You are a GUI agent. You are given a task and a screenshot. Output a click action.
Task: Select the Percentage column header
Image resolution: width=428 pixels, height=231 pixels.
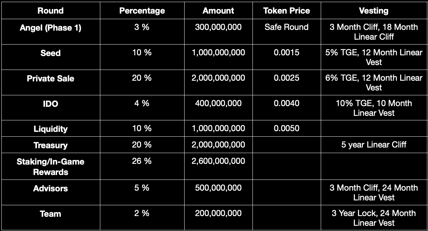[x=142, y=11]
